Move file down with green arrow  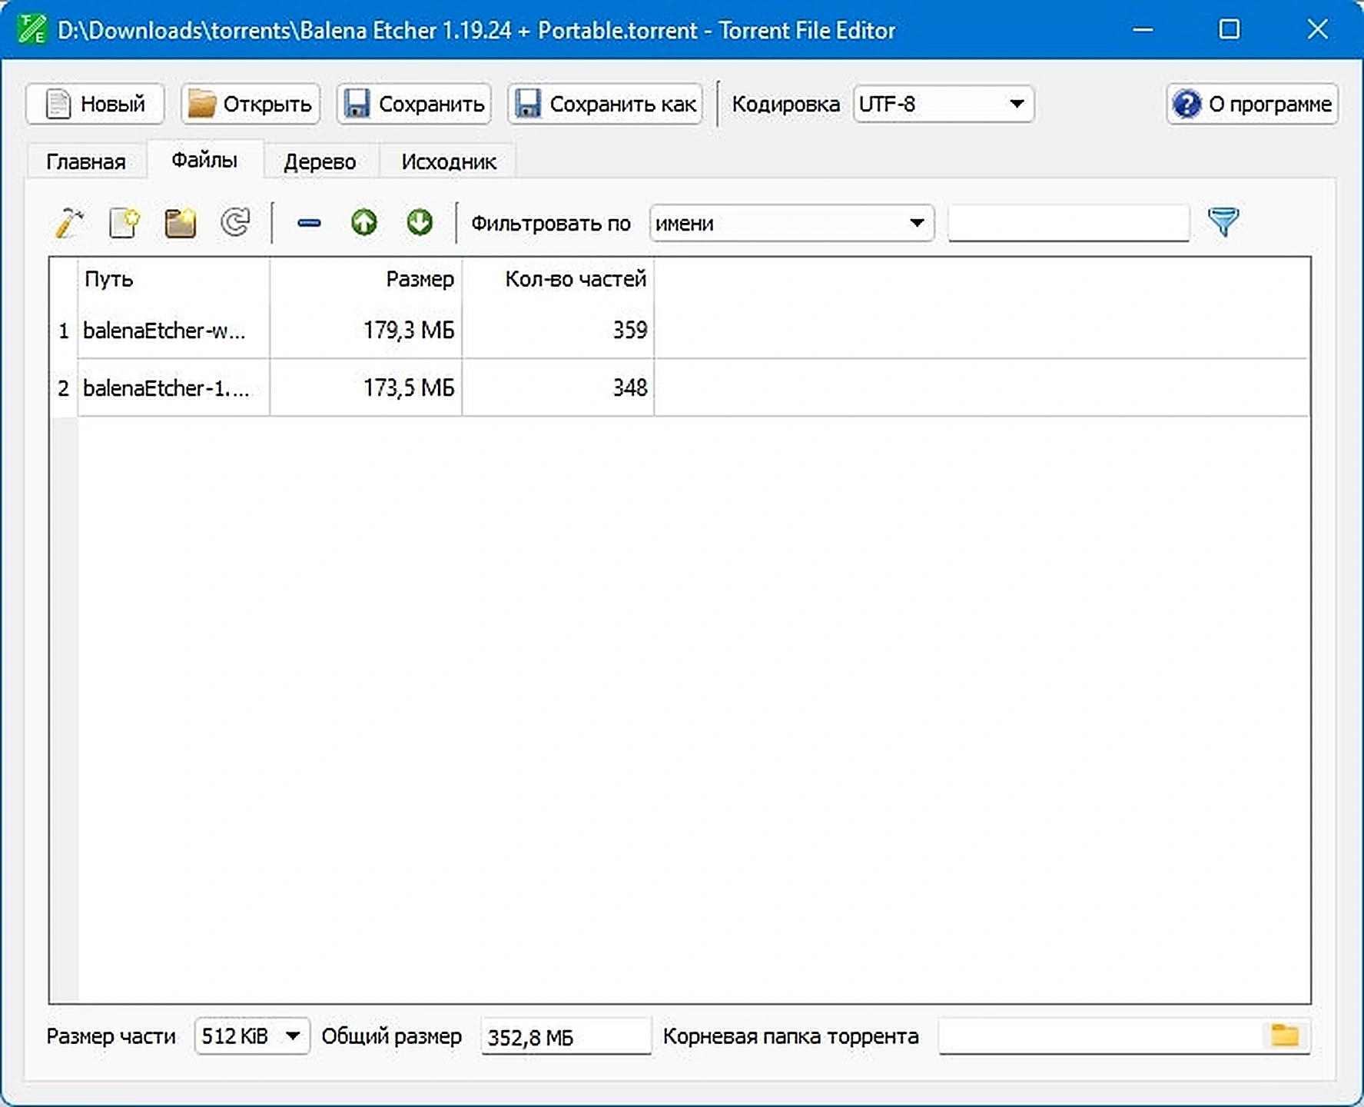tap(420, 223)
